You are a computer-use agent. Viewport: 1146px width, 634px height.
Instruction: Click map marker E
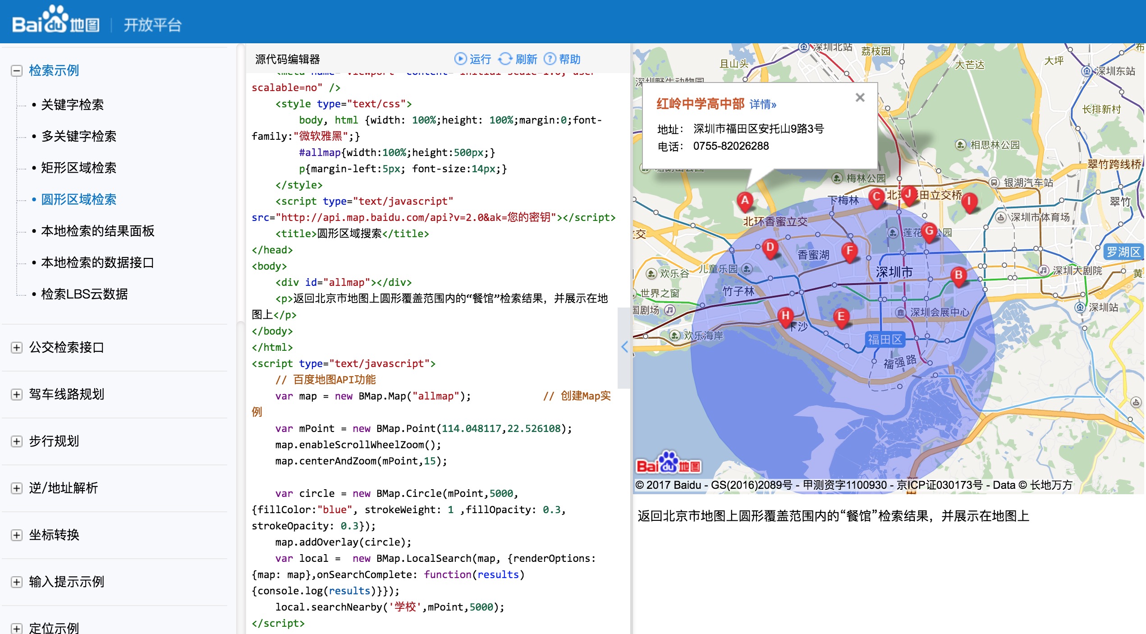(x=841, y=317)
